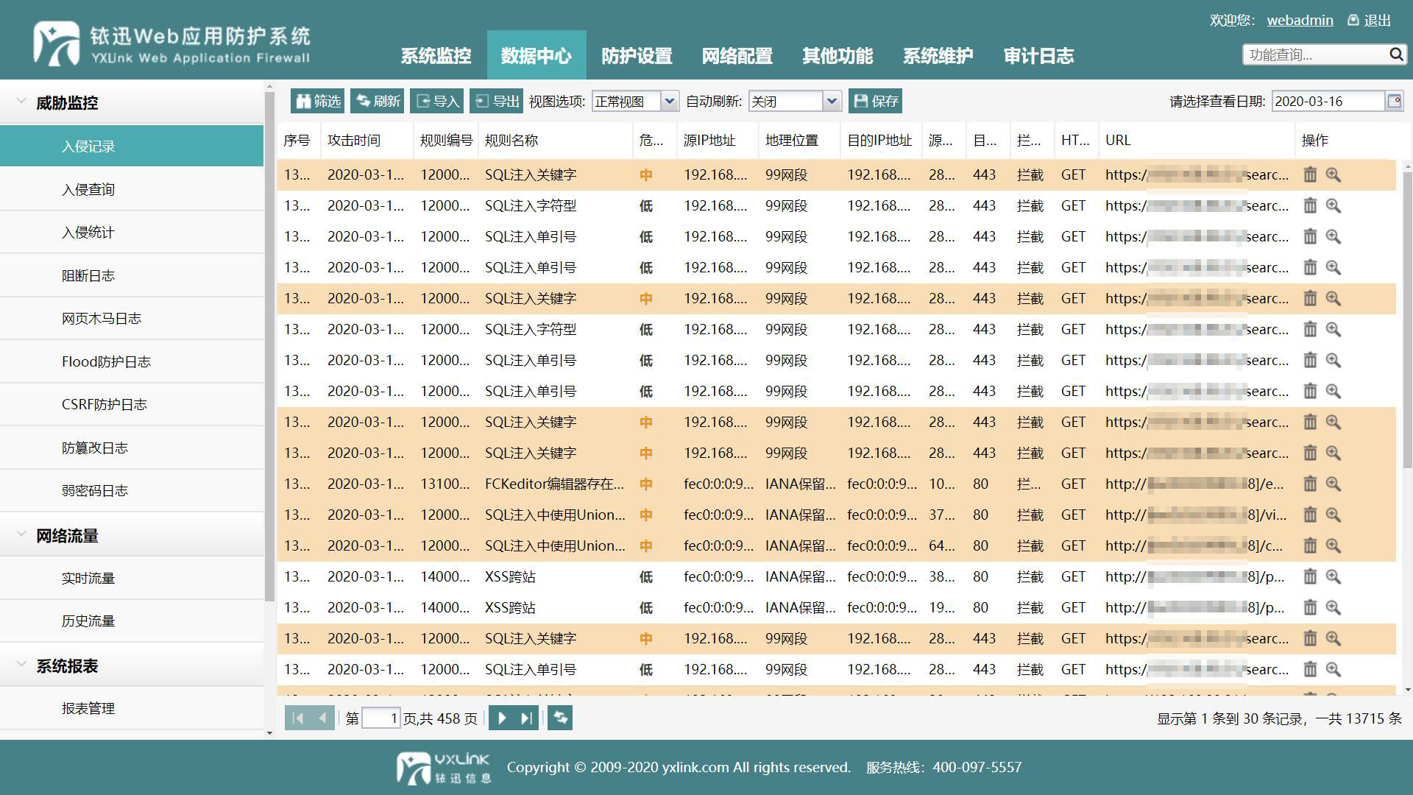
Task: Go to previous page of records
Action: 322,718
